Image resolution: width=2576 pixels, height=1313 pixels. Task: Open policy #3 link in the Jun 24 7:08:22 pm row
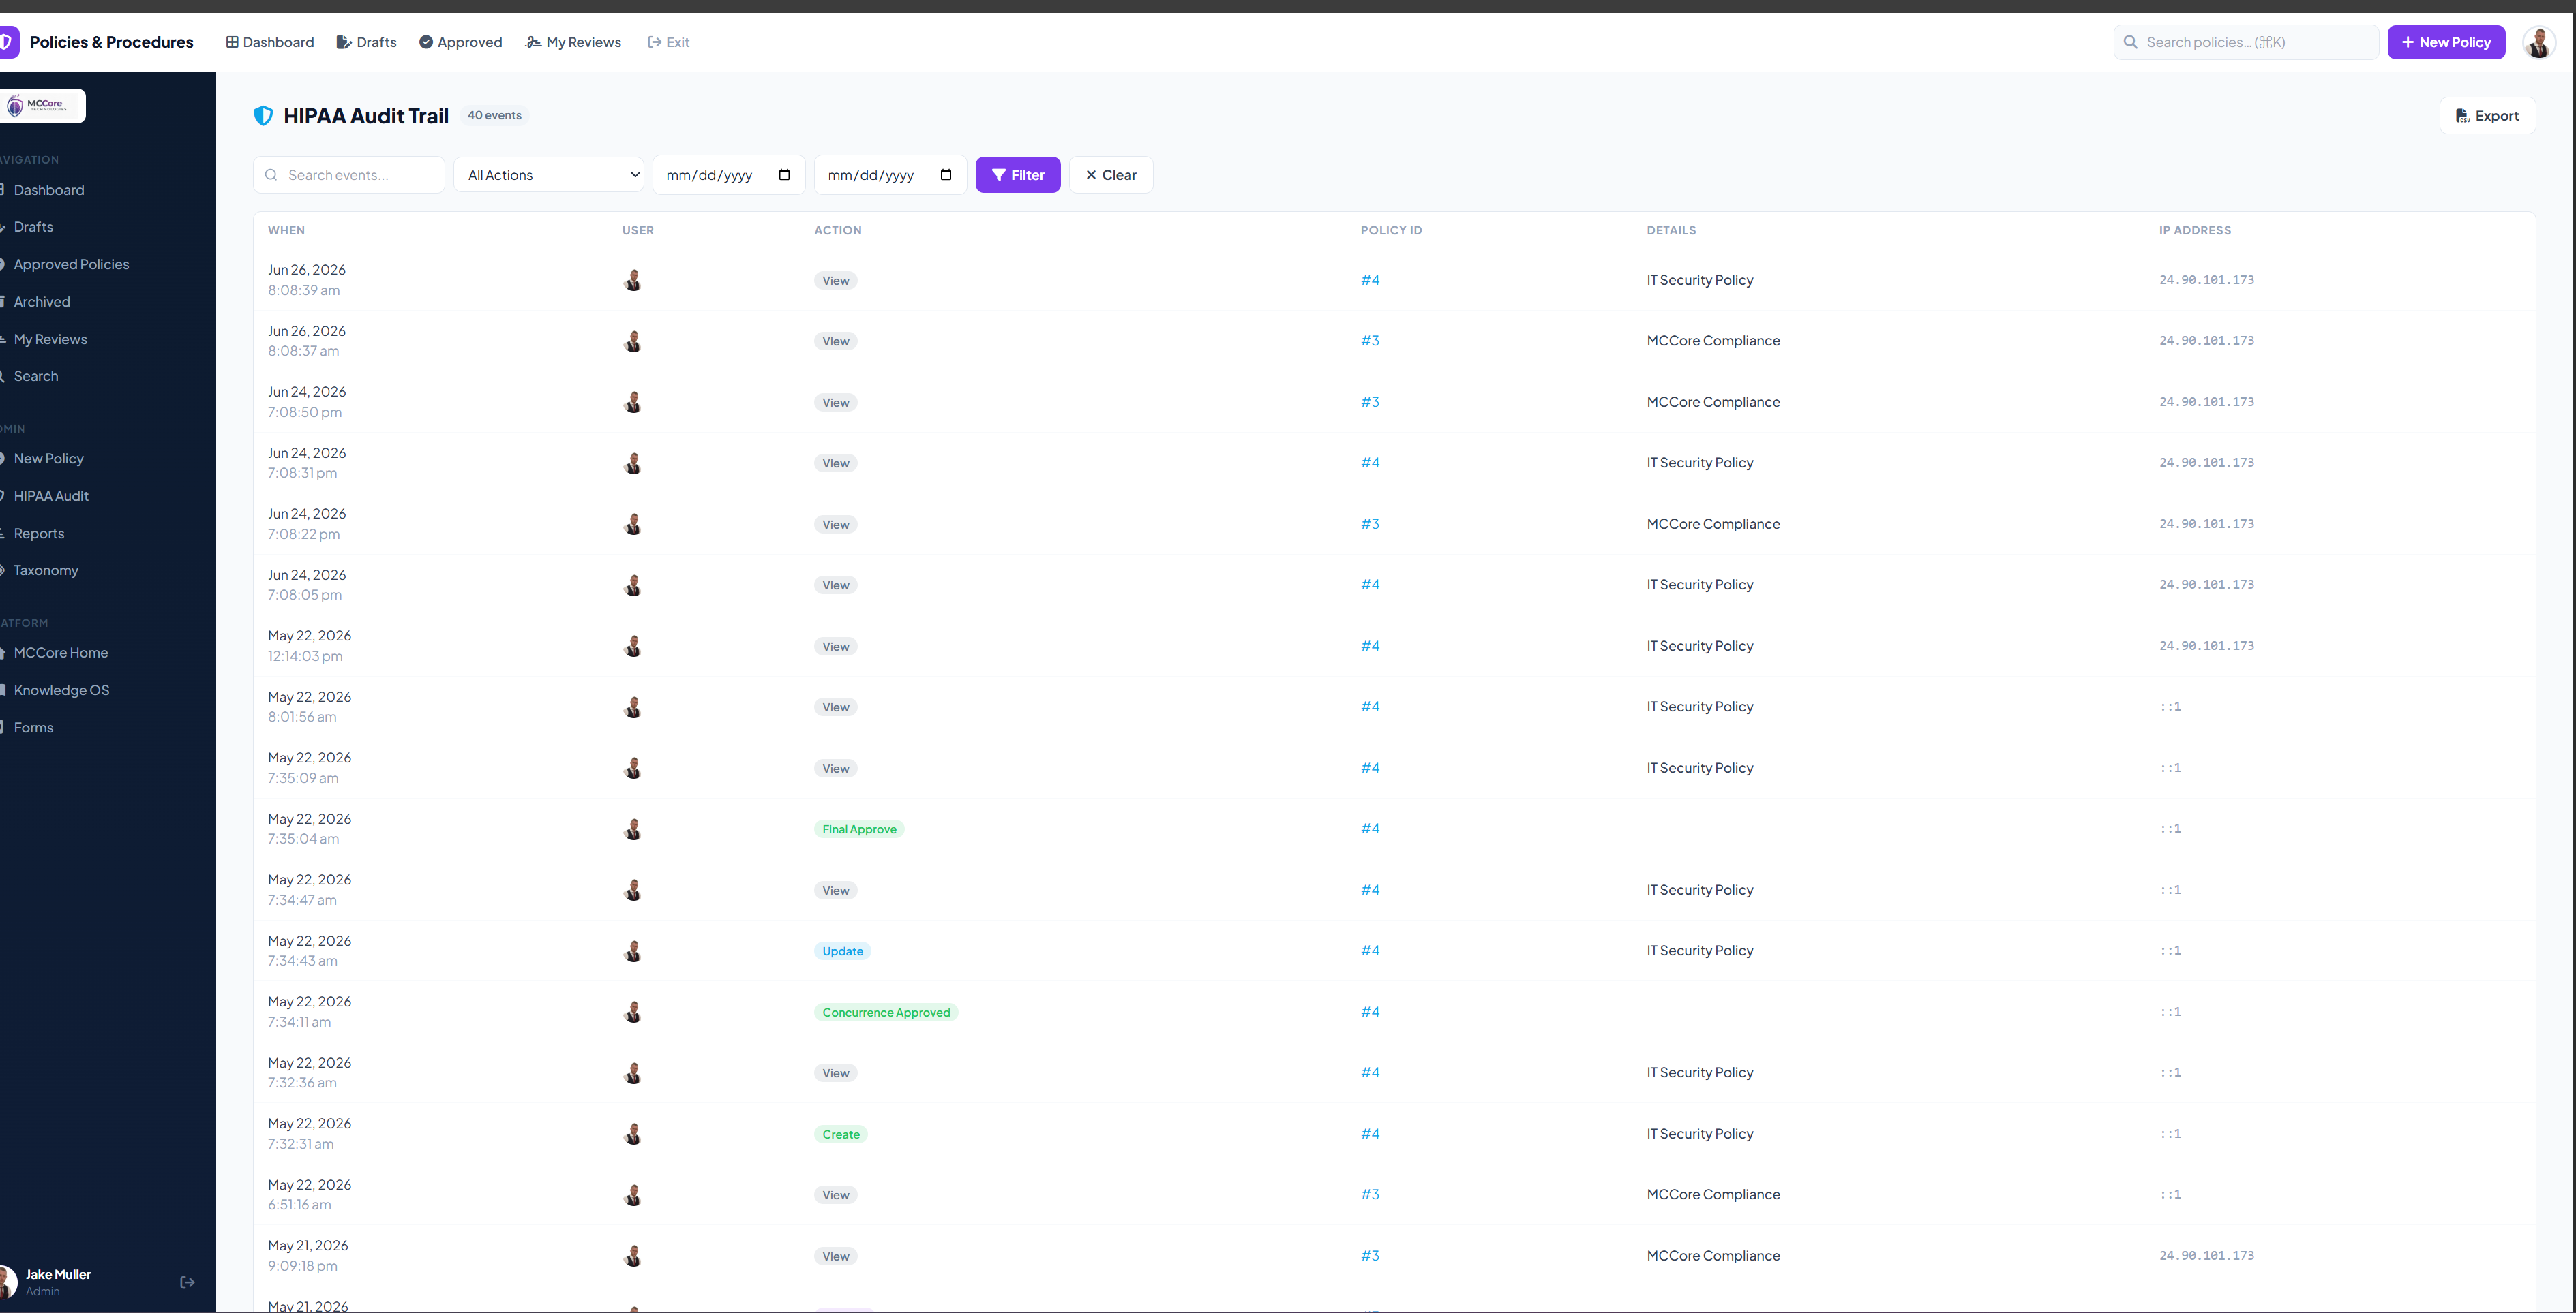1370,523
